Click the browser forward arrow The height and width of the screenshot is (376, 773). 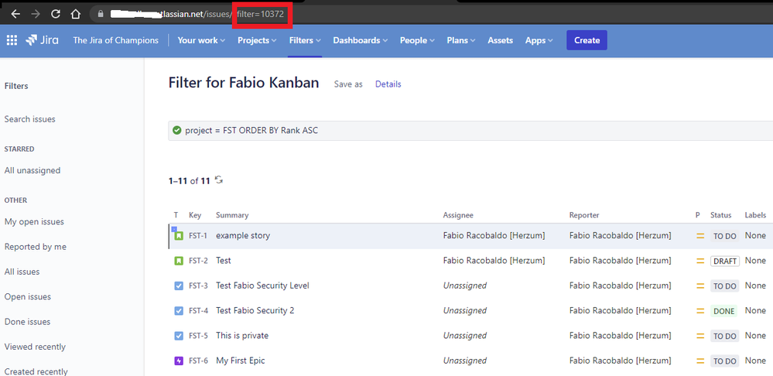point(36,14)
